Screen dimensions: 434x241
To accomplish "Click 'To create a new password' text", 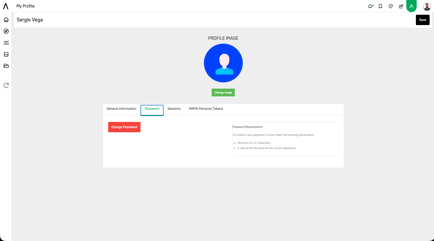I will pyautogui.click(x=273, y=135).
